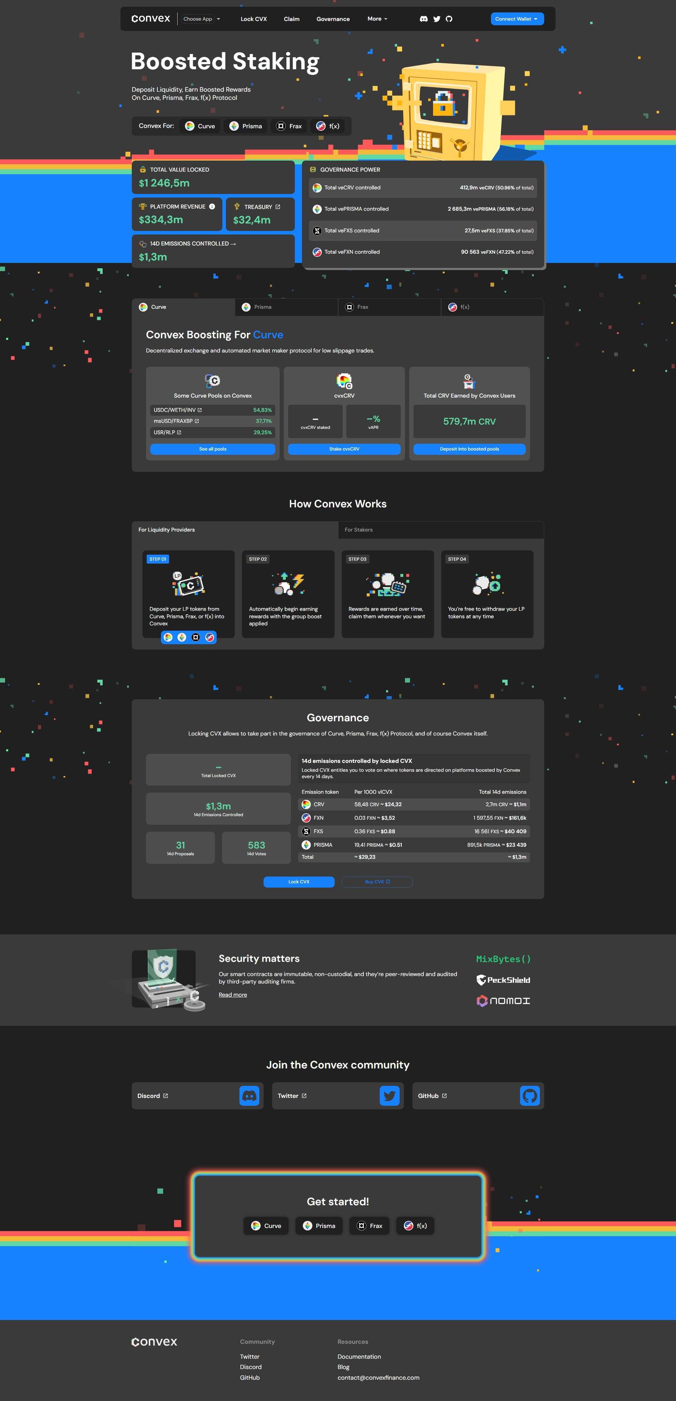Click See all pools button
This screenshot has width=676, height=1401.
[x=213, y=449]
